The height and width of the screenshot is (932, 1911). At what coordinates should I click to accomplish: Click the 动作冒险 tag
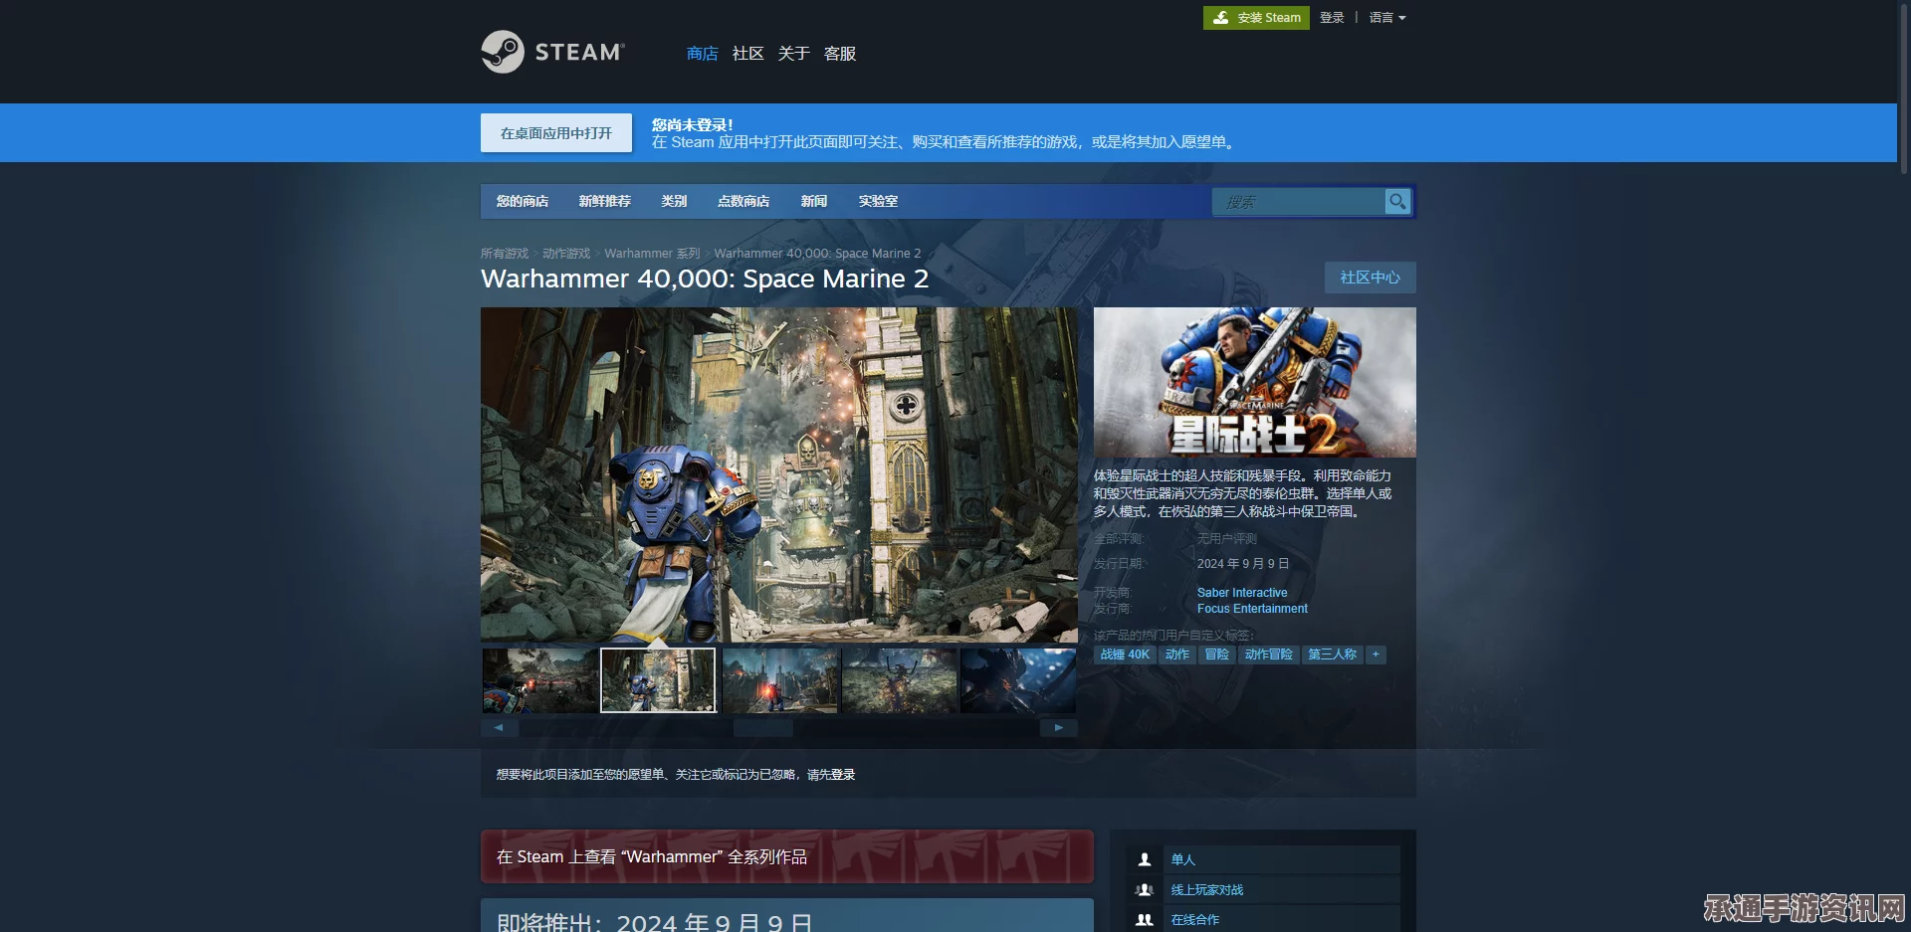(x=1269, y=654)
